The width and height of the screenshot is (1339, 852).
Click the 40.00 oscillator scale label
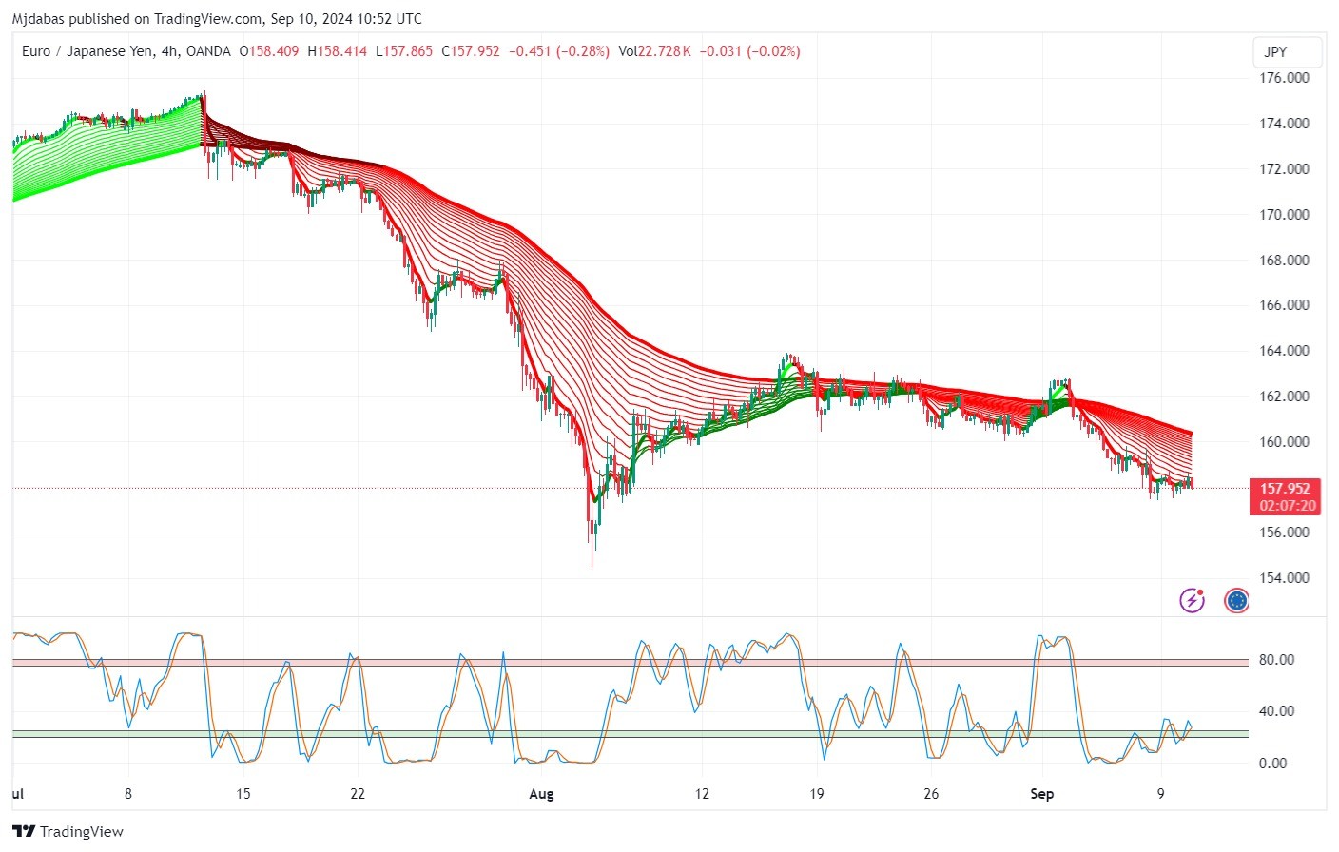[x=1276, y=711]
